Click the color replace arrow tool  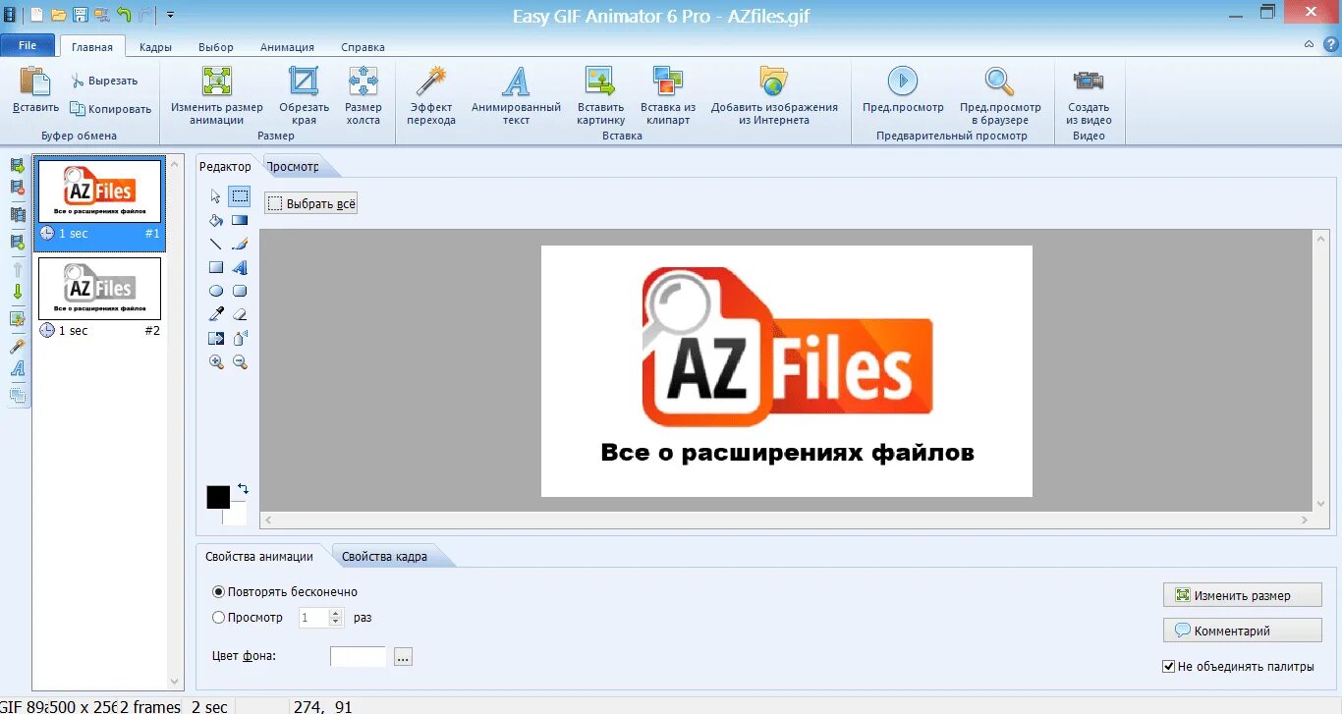pos(216,338)
